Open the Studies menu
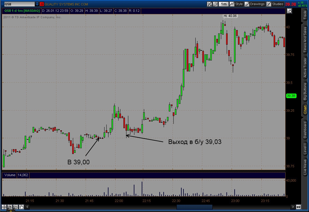The width and height of the screenshot is (309, 212). [x=275, y=4]
